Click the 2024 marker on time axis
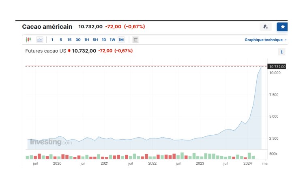The image size is (303, 189). click(247, 164)
